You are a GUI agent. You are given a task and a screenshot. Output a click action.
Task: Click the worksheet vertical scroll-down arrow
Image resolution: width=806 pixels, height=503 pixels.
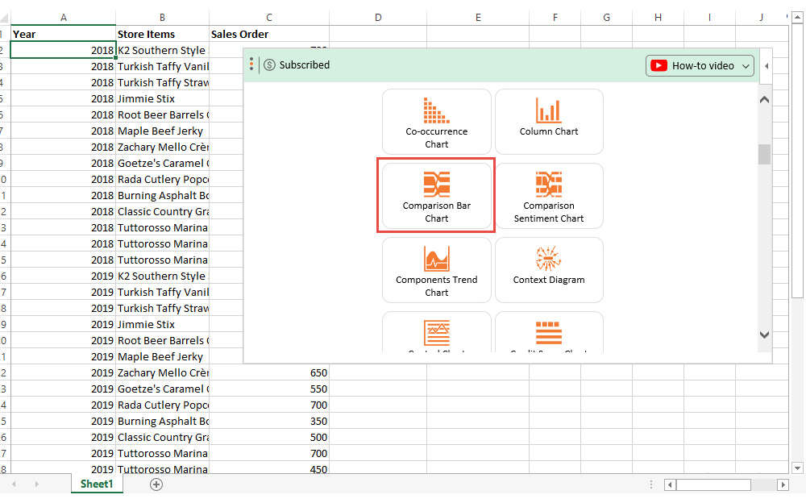coord(797,468)
